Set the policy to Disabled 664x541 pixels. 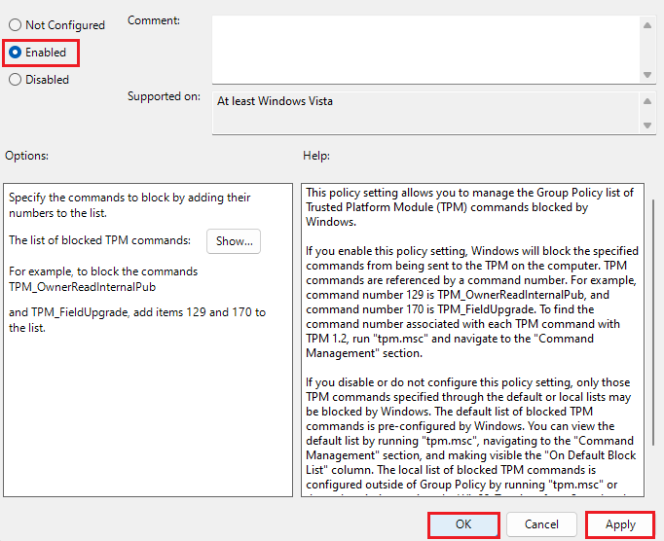pos(15,80)
